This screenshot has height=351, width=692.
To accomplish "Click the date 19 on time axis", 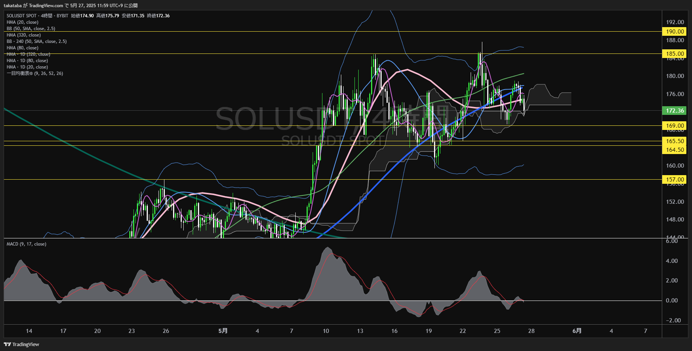I will point(429,331).
